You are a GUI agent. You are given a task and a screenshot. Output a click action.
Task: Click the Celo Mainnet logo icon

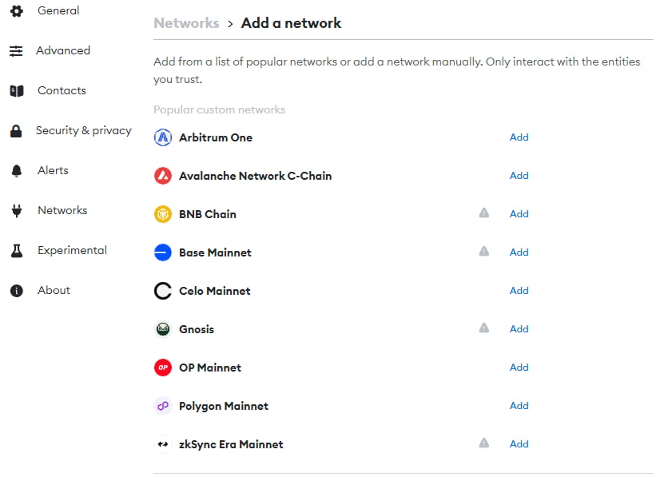(163, 291)
